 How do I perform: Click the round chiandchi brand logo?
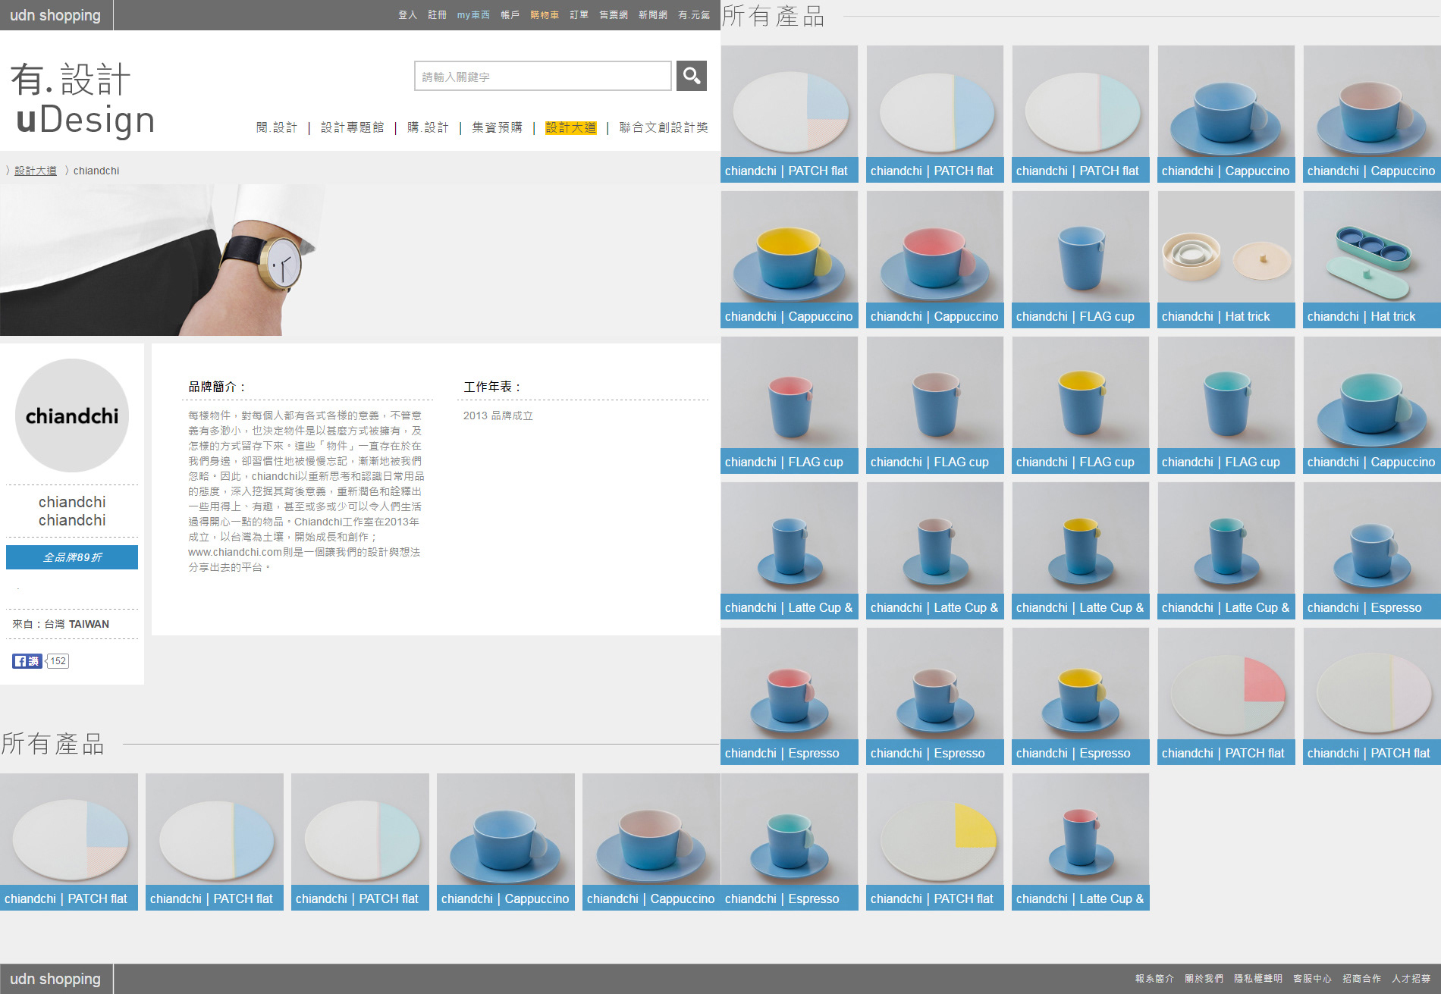[72, 415]
